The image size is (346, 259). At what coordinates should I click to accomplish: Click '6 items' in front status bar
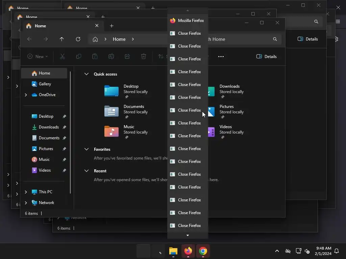click(31, 213)
